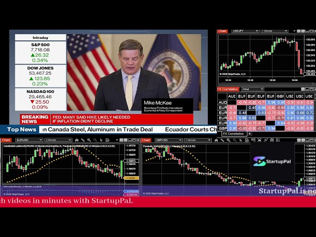Click 0.45 cell in first EUR row

point(252,108)
